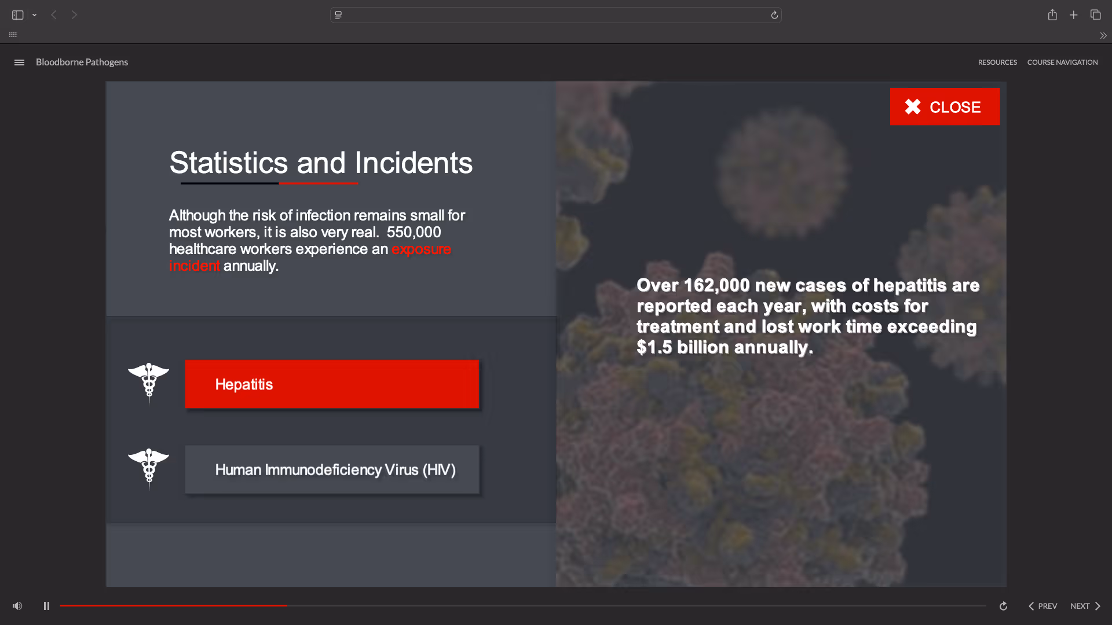Open the RESOURCES menu
Viewport: 1112px width, 625px height.
tap(997, 62)
